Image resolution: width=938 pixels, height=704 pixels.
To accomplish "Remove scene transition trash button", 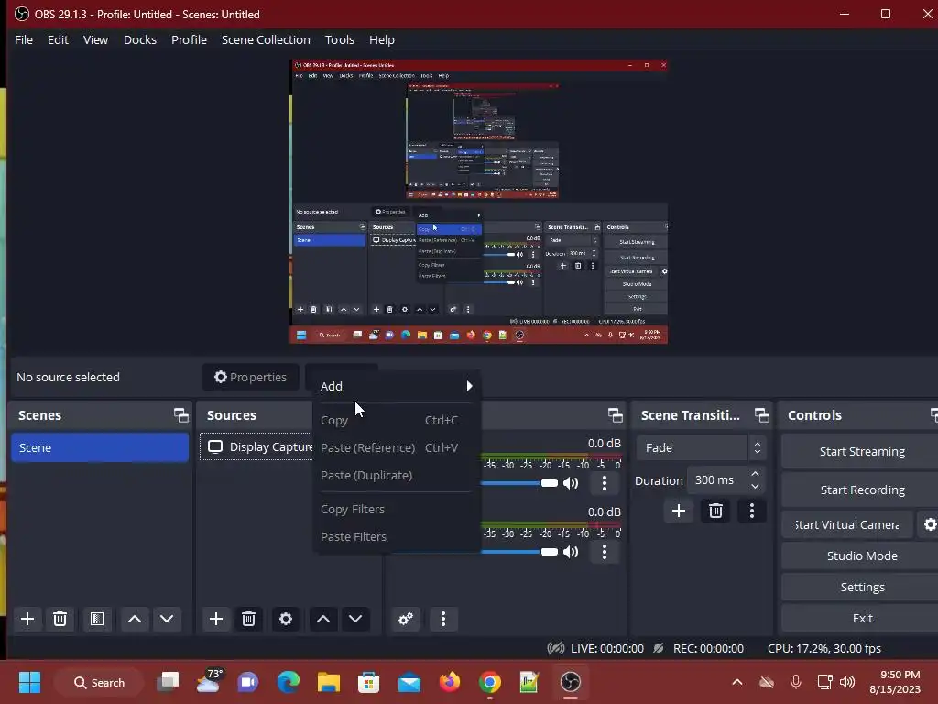I will 715,511.
